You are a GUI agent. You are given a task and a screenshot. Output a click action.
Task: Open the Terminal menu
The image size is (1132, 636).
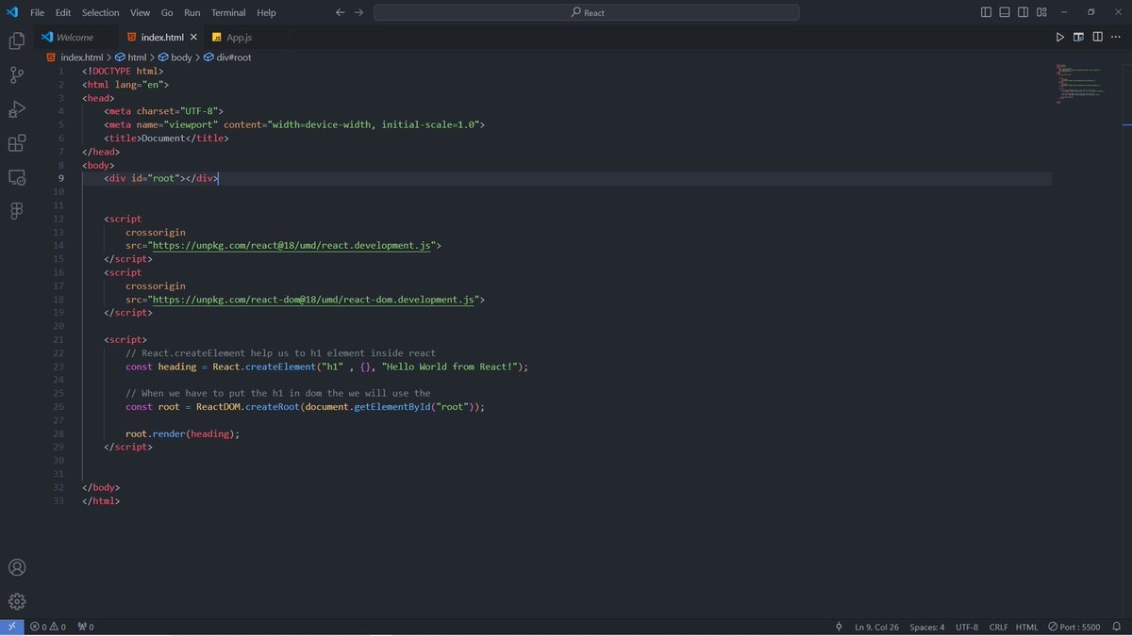228,12
